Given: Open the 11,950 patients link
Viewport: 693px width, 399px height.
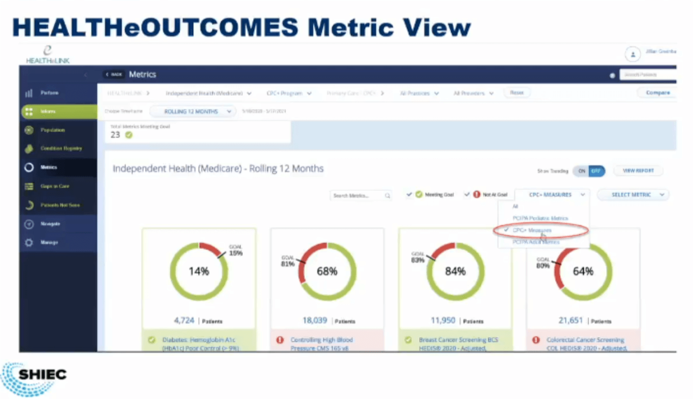Looking at the screenshot, I should [x=443, y=320].
